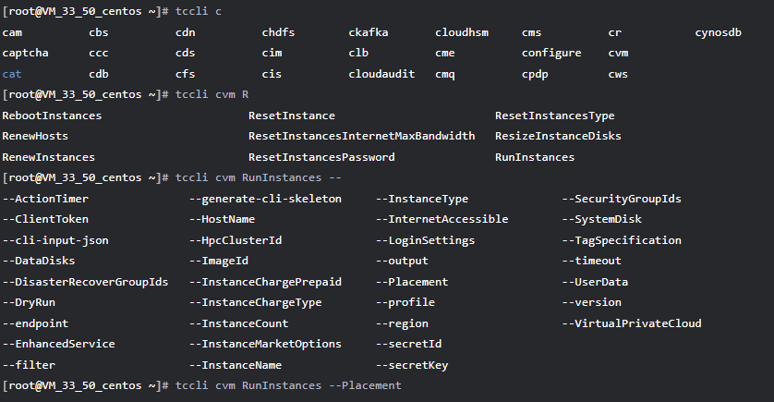Viewport: 774px width, 402px height.
Task: Click the 'ResizeInstanceDisks' action
Action: click(x=558, y=136)
